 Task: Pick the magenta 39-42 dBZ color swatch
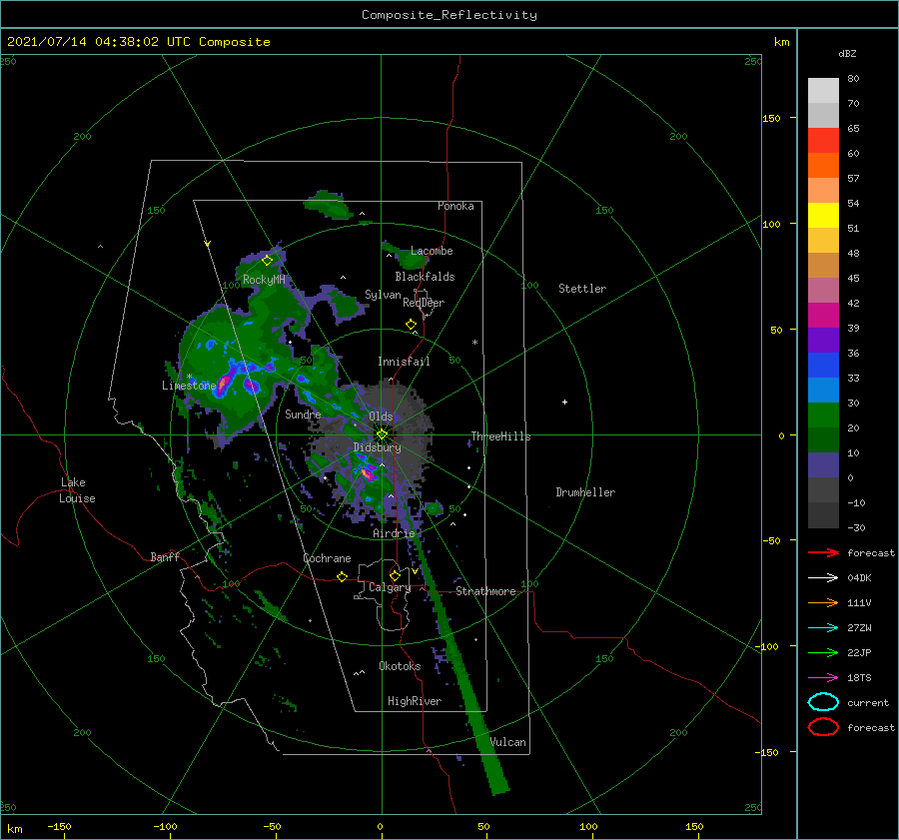pyautogui.click(x=823, y=316)
